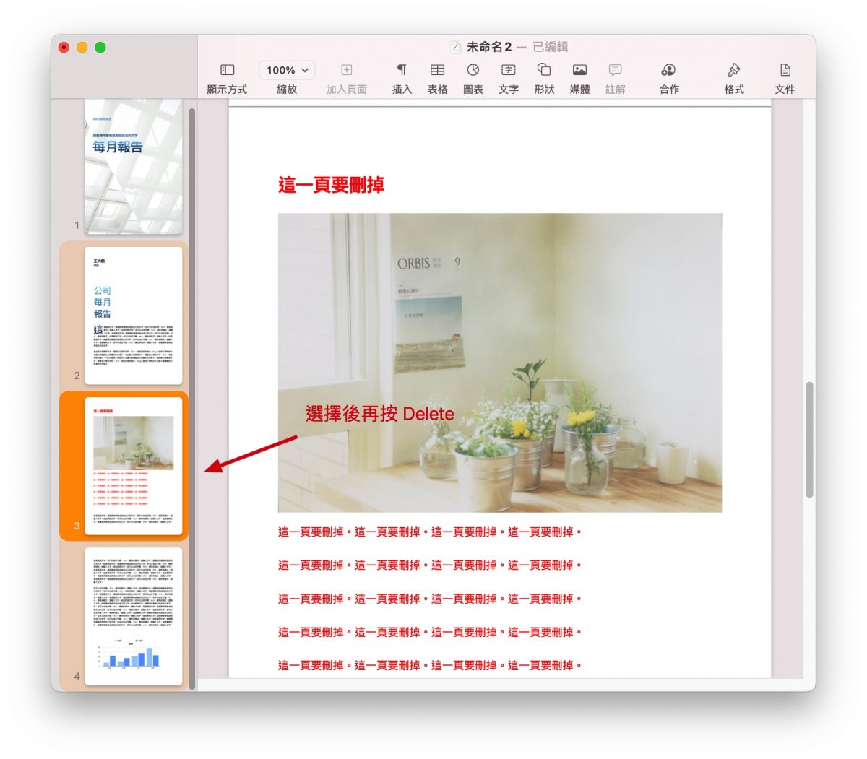Click the 加入頁面 add page icon
The height and width of the screenshot is (759, 867).
pyautogui.click(x=347, y=70)
